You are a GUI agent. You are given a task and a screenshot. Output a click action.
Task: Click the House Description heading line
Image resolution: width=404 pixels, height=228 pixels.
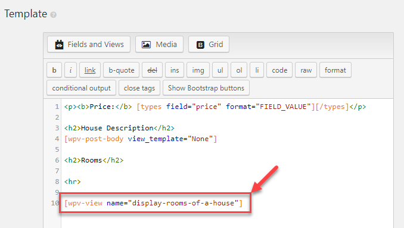(x=119, y=128)
